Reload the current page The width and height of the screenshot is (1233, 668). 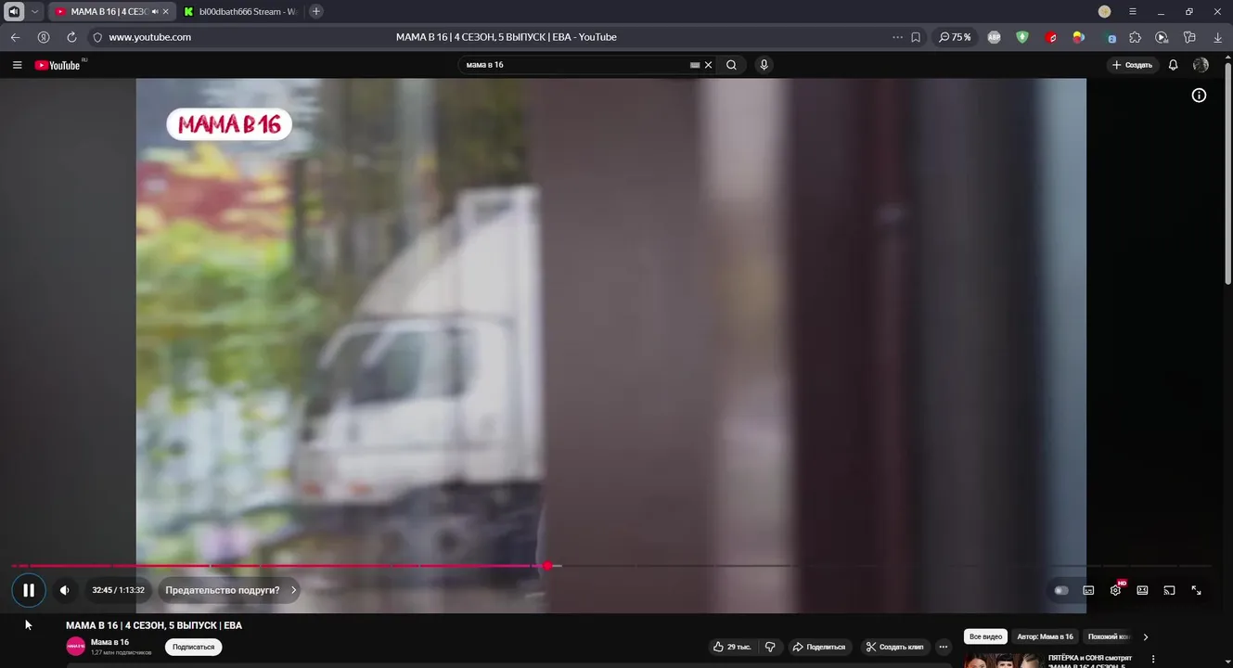pyautogui.click(x=71, y=37)
